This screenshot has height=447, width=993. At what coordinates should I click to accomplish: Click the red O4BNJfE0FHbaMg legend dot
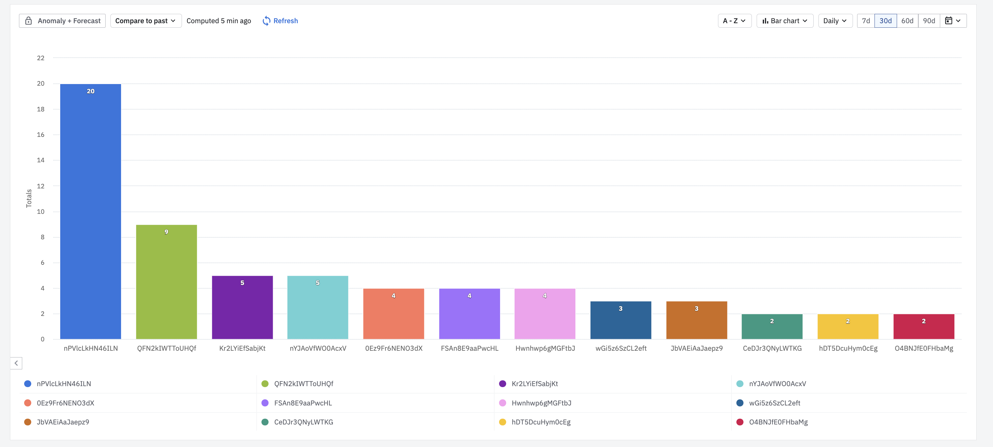[740, 422]
